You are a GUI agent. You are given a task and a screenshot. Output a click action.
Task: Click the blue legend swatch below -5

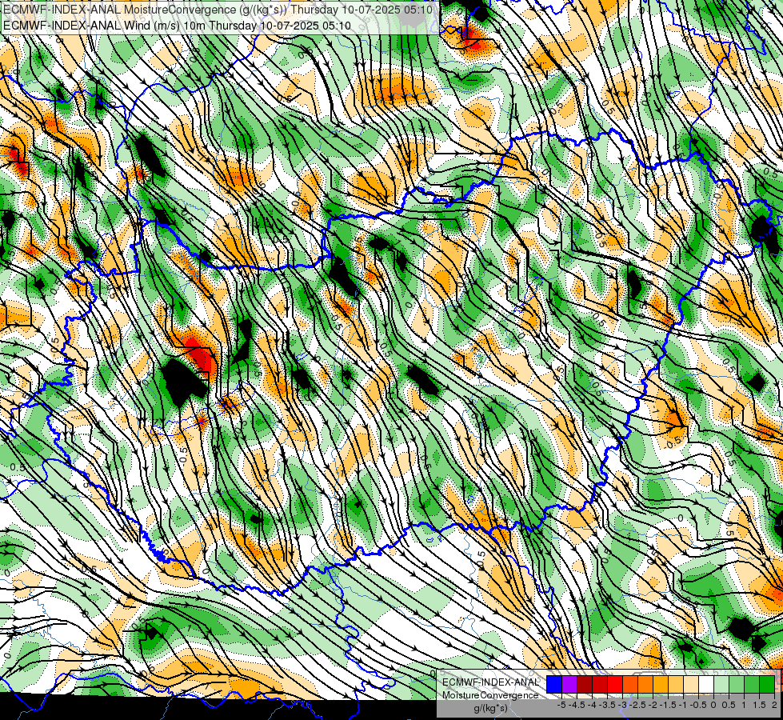tap(554, 684)
